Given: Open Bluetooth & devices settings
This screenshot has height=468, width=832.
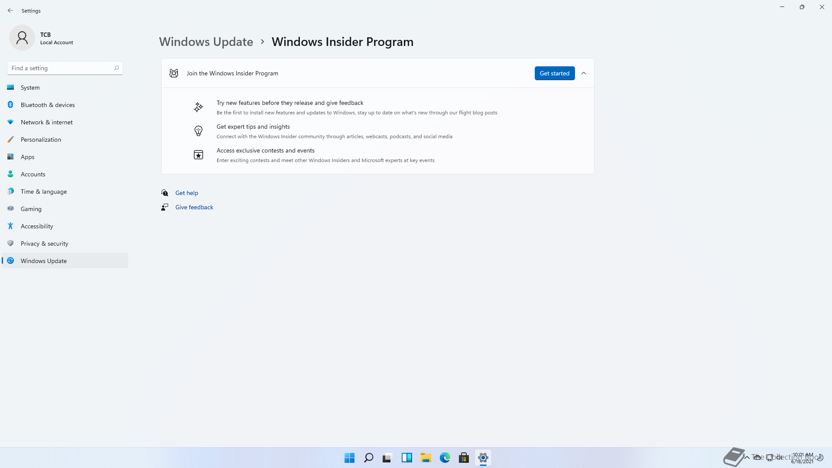Looking at the screenshot, I should click(x=65, y=105).
